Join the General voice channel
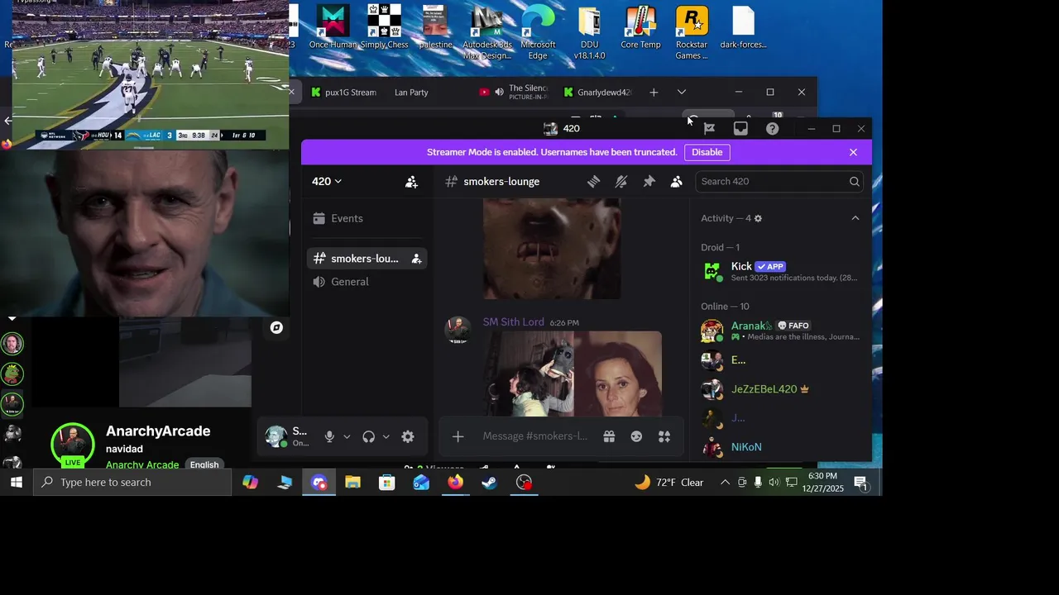This screenshot has height=595, width=1059. (x=367, y=282)
